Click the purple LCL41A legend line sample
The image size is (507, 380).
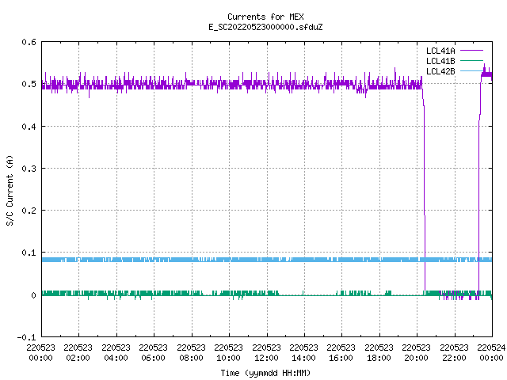(471, 51)
